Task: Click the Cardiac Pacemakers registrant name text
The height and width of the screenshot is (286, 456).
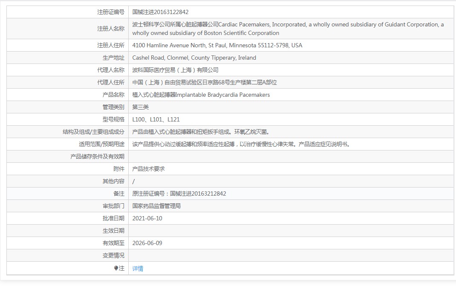Action: click(x=288, y=29)
